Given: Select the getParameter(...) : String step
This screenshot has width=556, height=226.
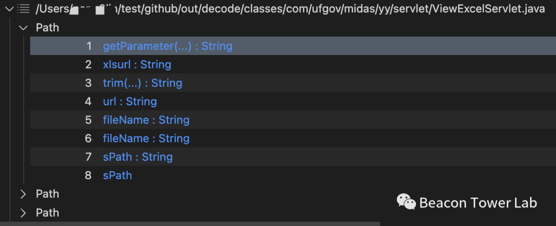Looking at the screenshot, I should point(167,46).
